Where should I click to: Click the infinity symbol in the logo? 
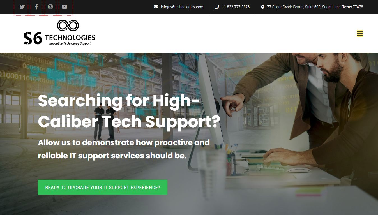click(x=68, y=26)
